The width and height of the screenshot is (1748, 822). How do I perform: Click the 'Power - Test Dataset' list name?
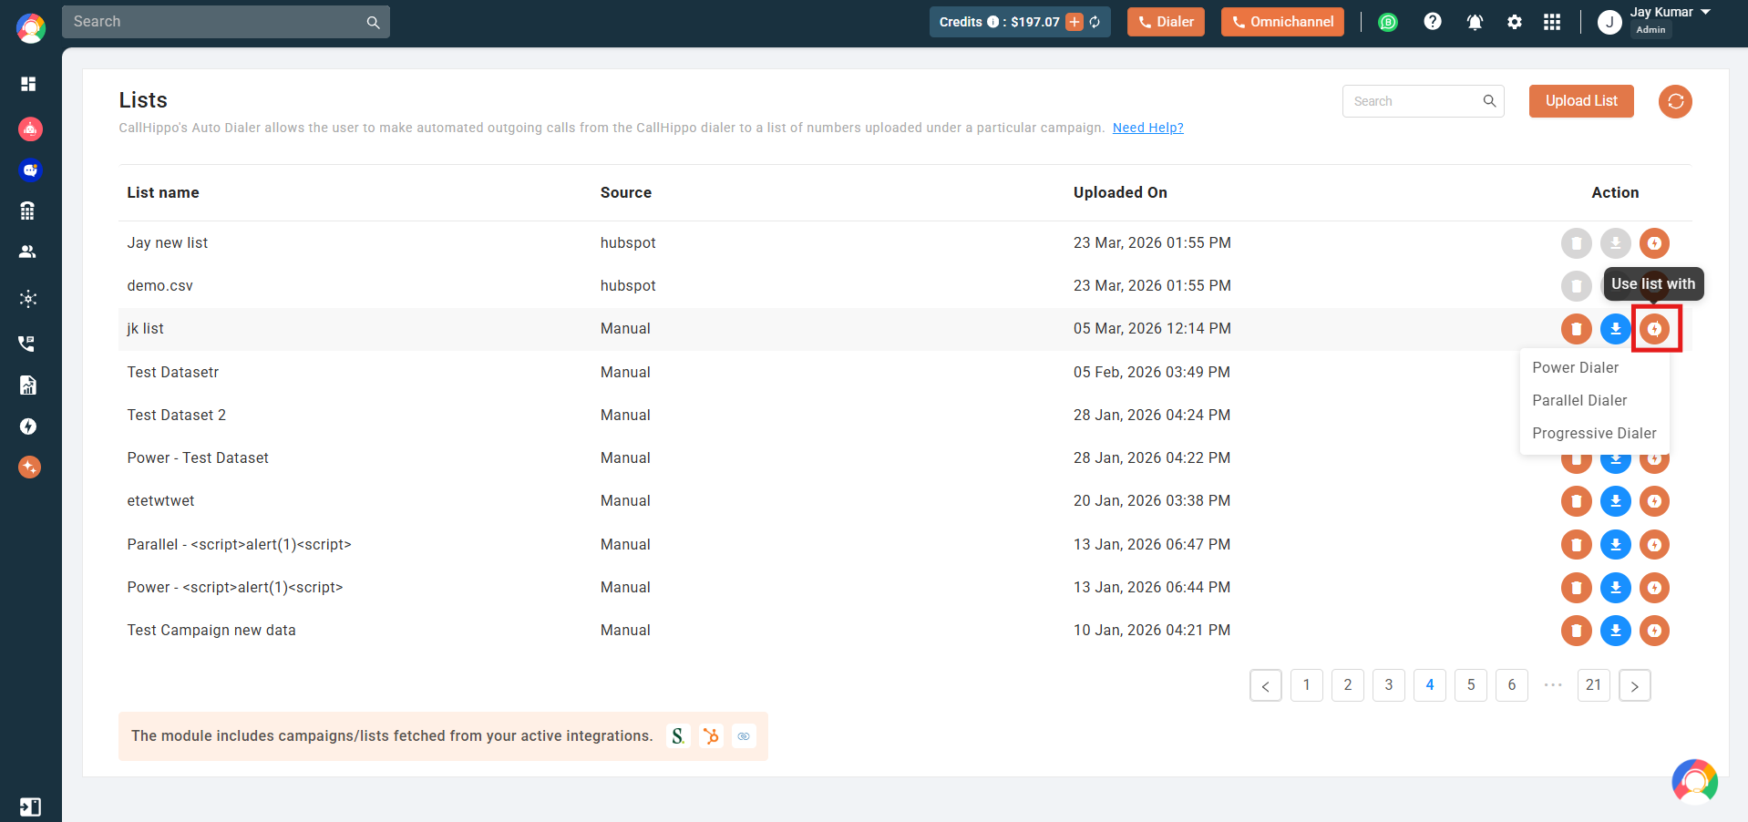click(x=198, y=457)
